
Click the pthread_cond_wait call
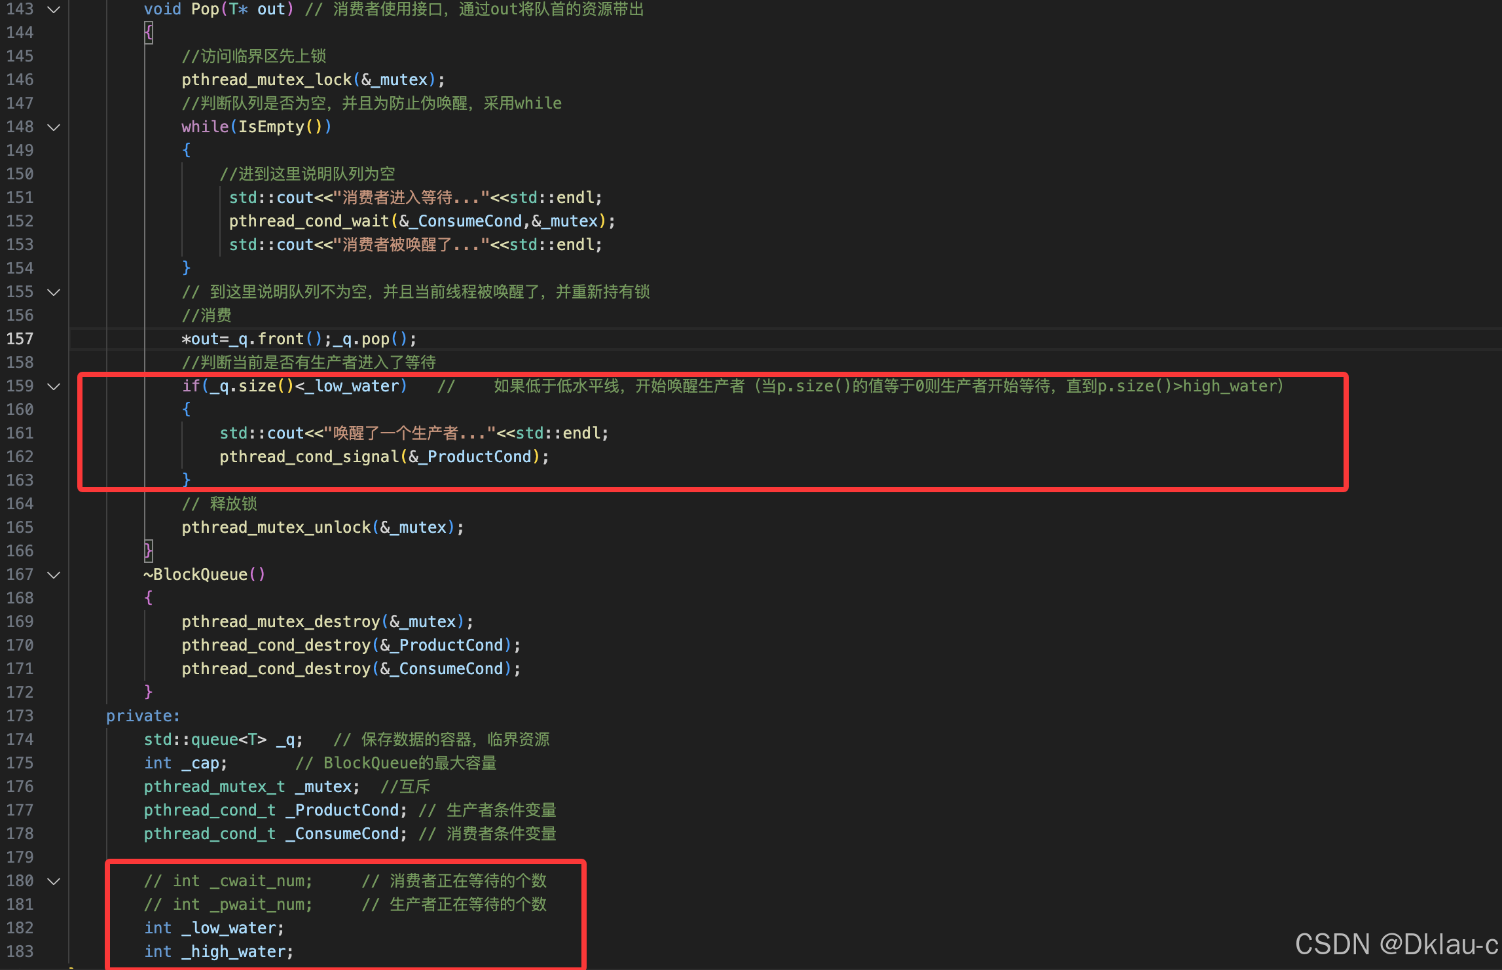click(x=309, y=221)
